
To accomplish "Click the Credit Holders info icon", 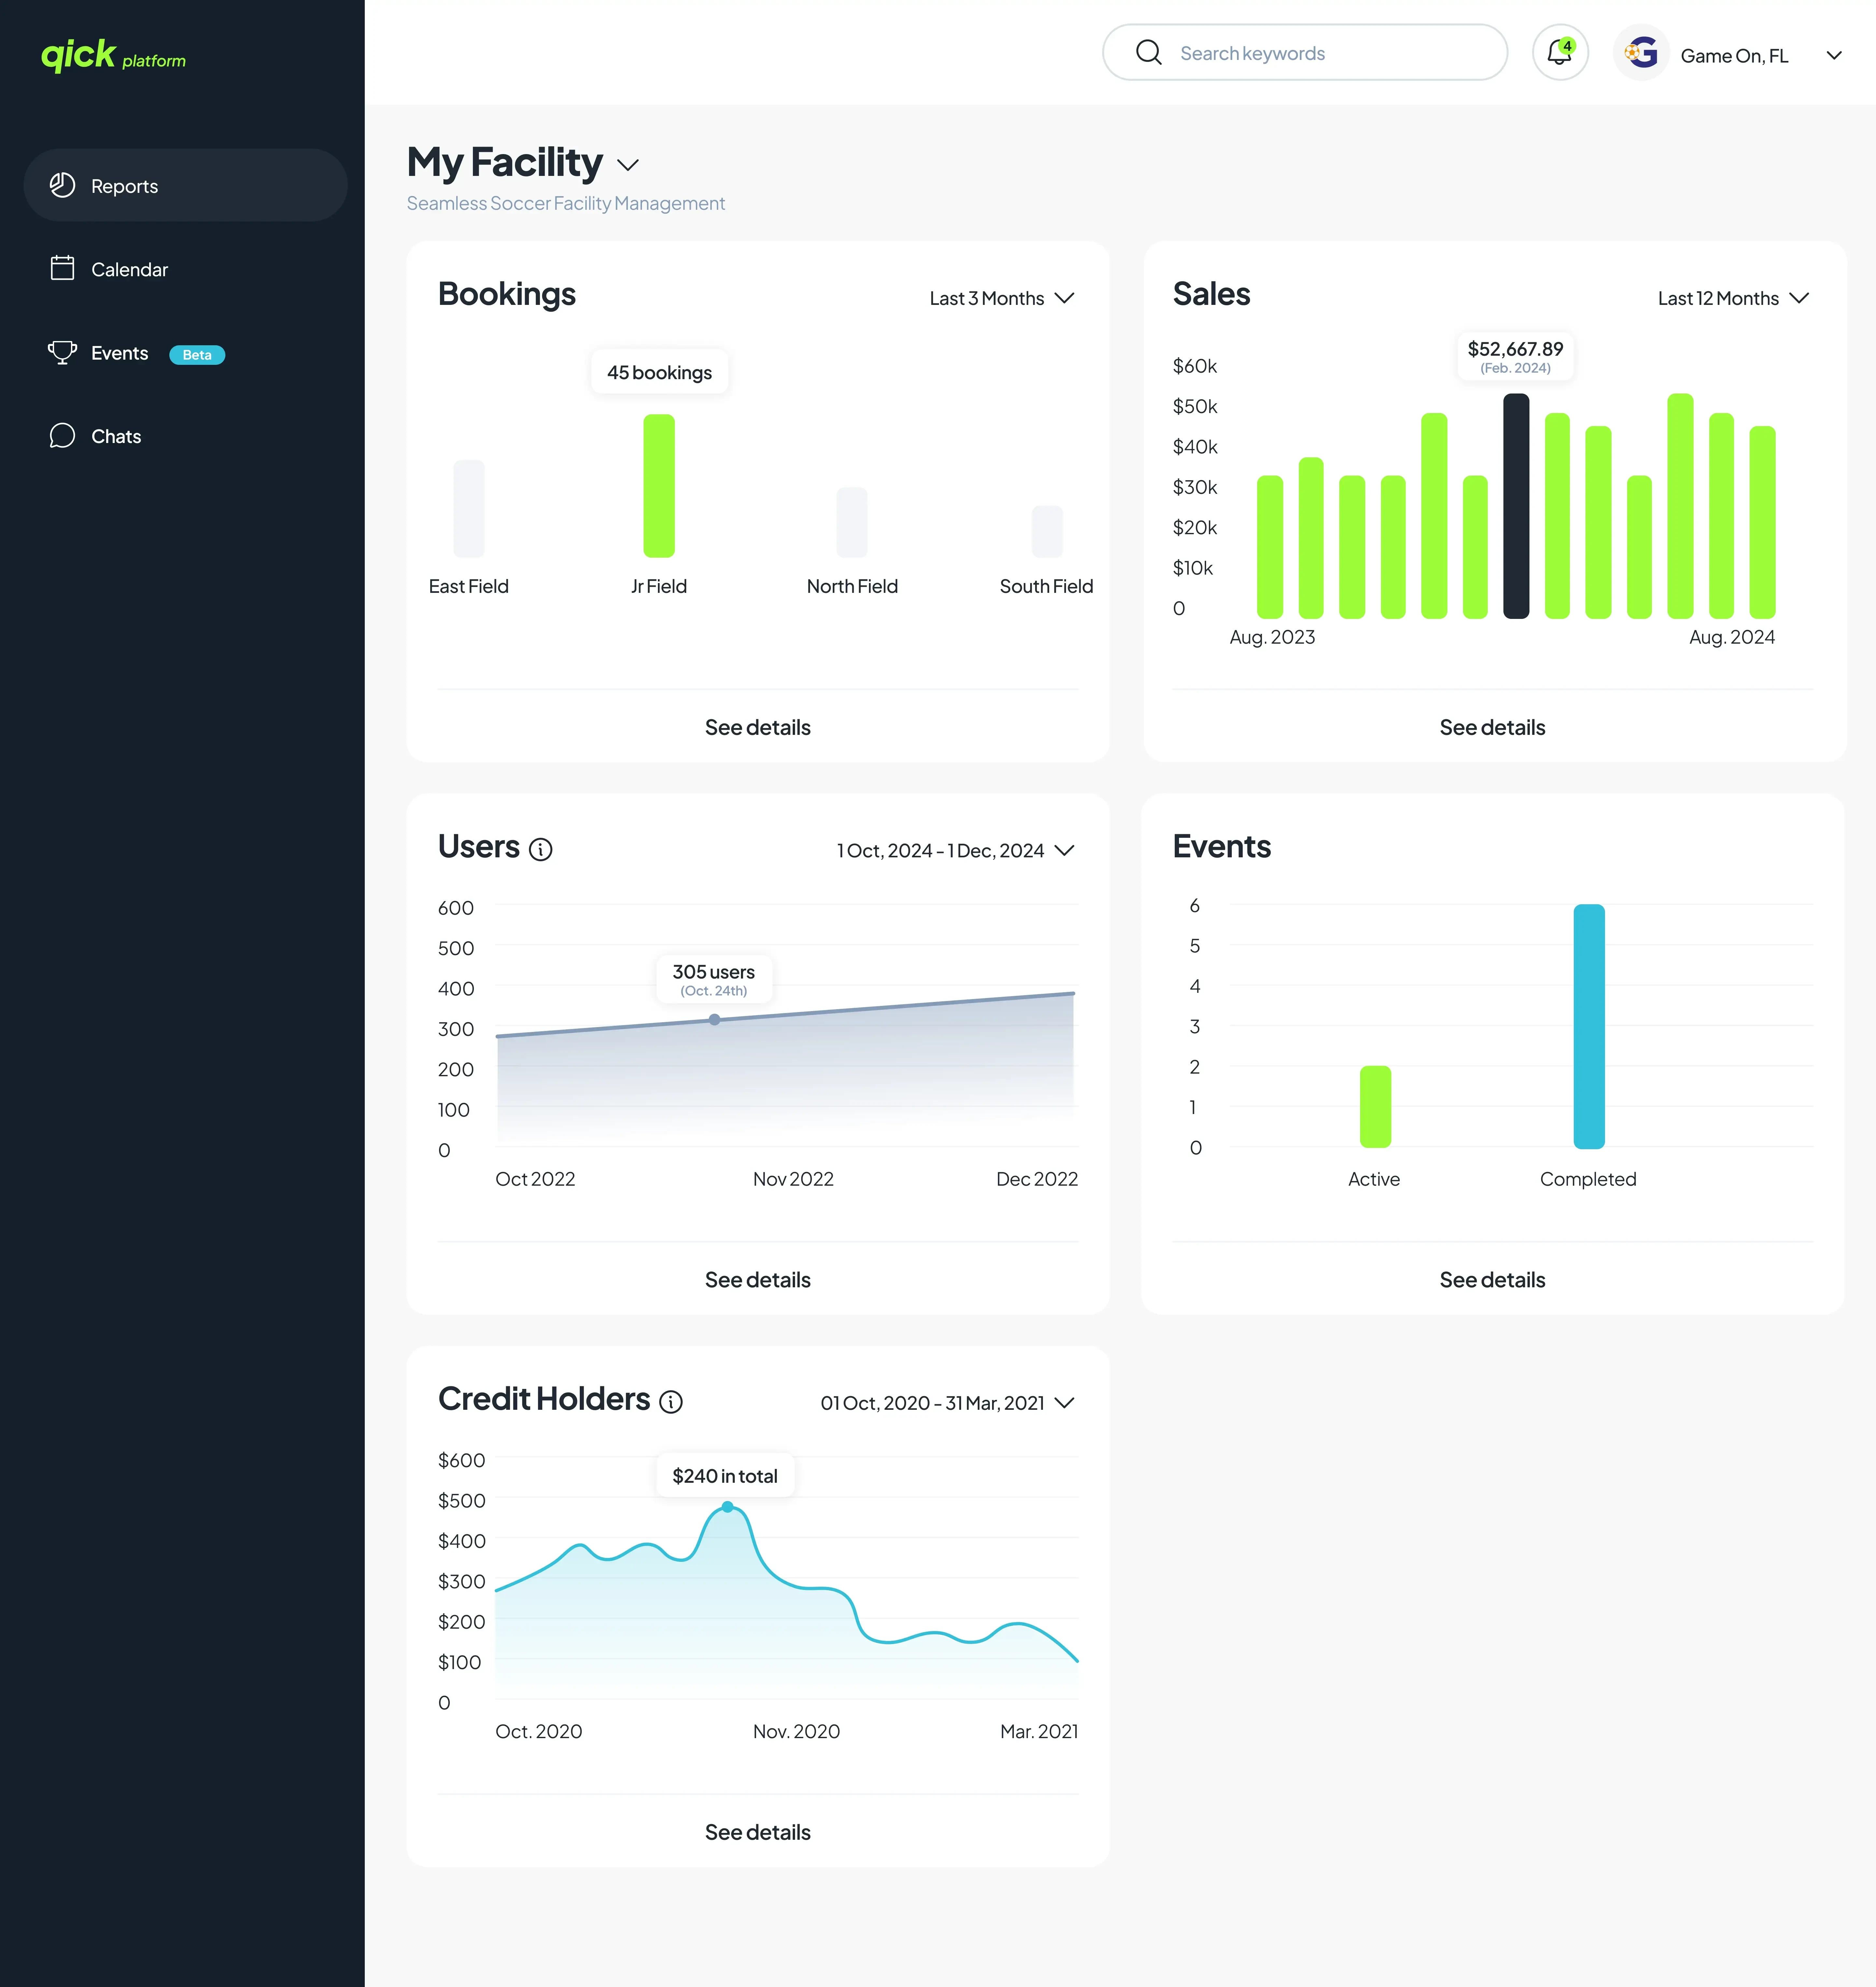I will click(x=671, y=1402).
